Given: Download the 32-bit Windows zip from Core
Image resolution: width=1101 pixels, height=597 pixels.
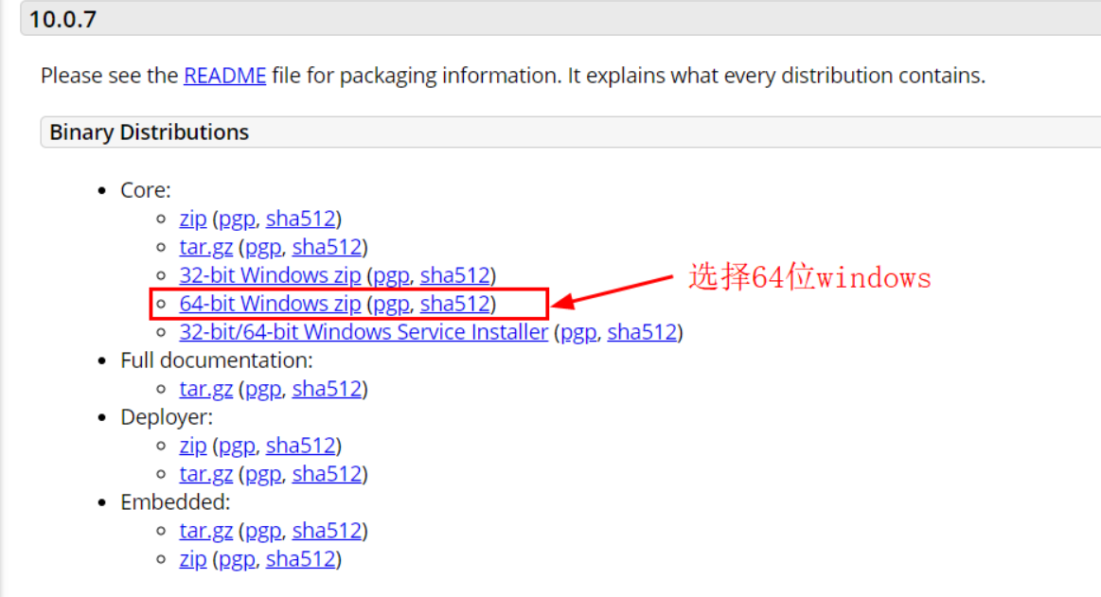Looking at the screenshot, I should coord(270,275).
